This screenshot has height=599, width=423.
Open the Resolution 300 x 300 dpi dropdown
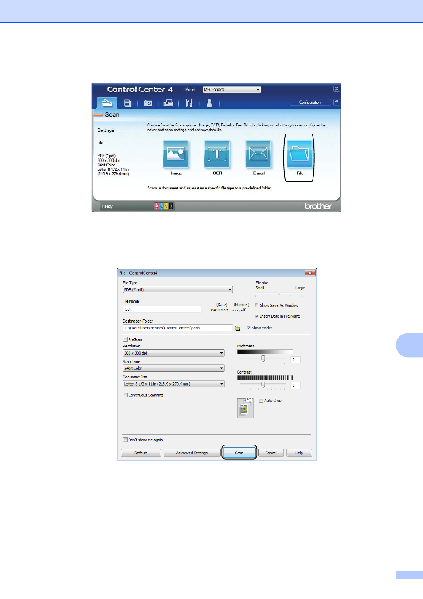[x=174, y=353]
